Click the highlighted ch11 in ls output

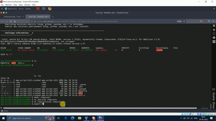[13, 63]
